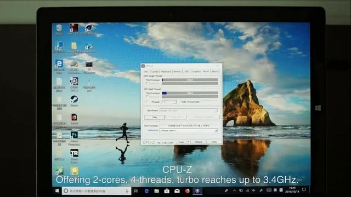The height and width of the screenshot is (197, 351).
Task: Show hidden tray icons chevron
Action: (234, 190)
